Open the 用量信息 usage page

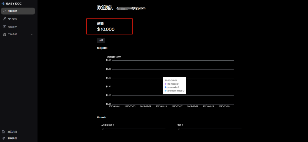pos(18,11)
